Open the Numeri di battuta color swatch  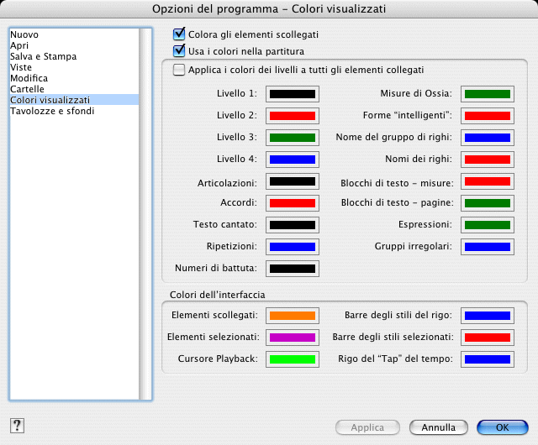(x=292, y=269)
